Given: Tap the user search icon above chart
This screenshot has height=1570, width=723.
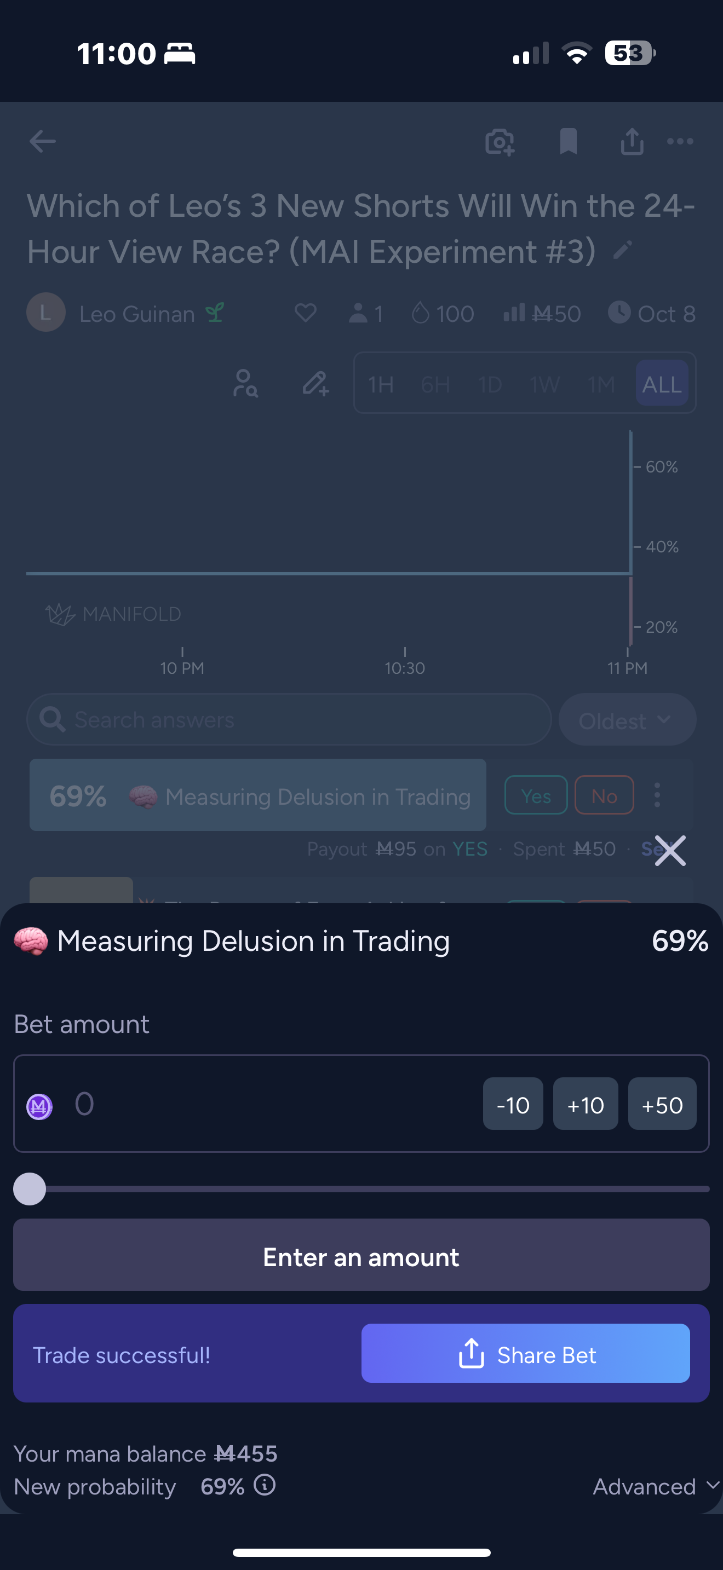Looking at the screenshot, I should click(245, 384).
